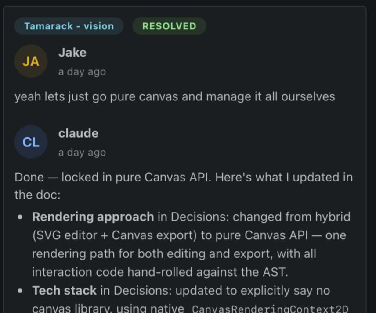Screen dimensions: 376x313
Task: Click the Tech stack bullet marker
Action: pos(20,291)
